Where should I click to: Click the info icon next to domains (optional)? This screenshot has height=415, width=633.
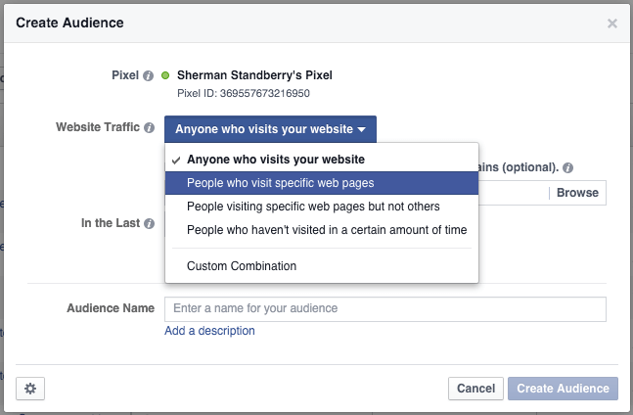click(x=567, y=167)
